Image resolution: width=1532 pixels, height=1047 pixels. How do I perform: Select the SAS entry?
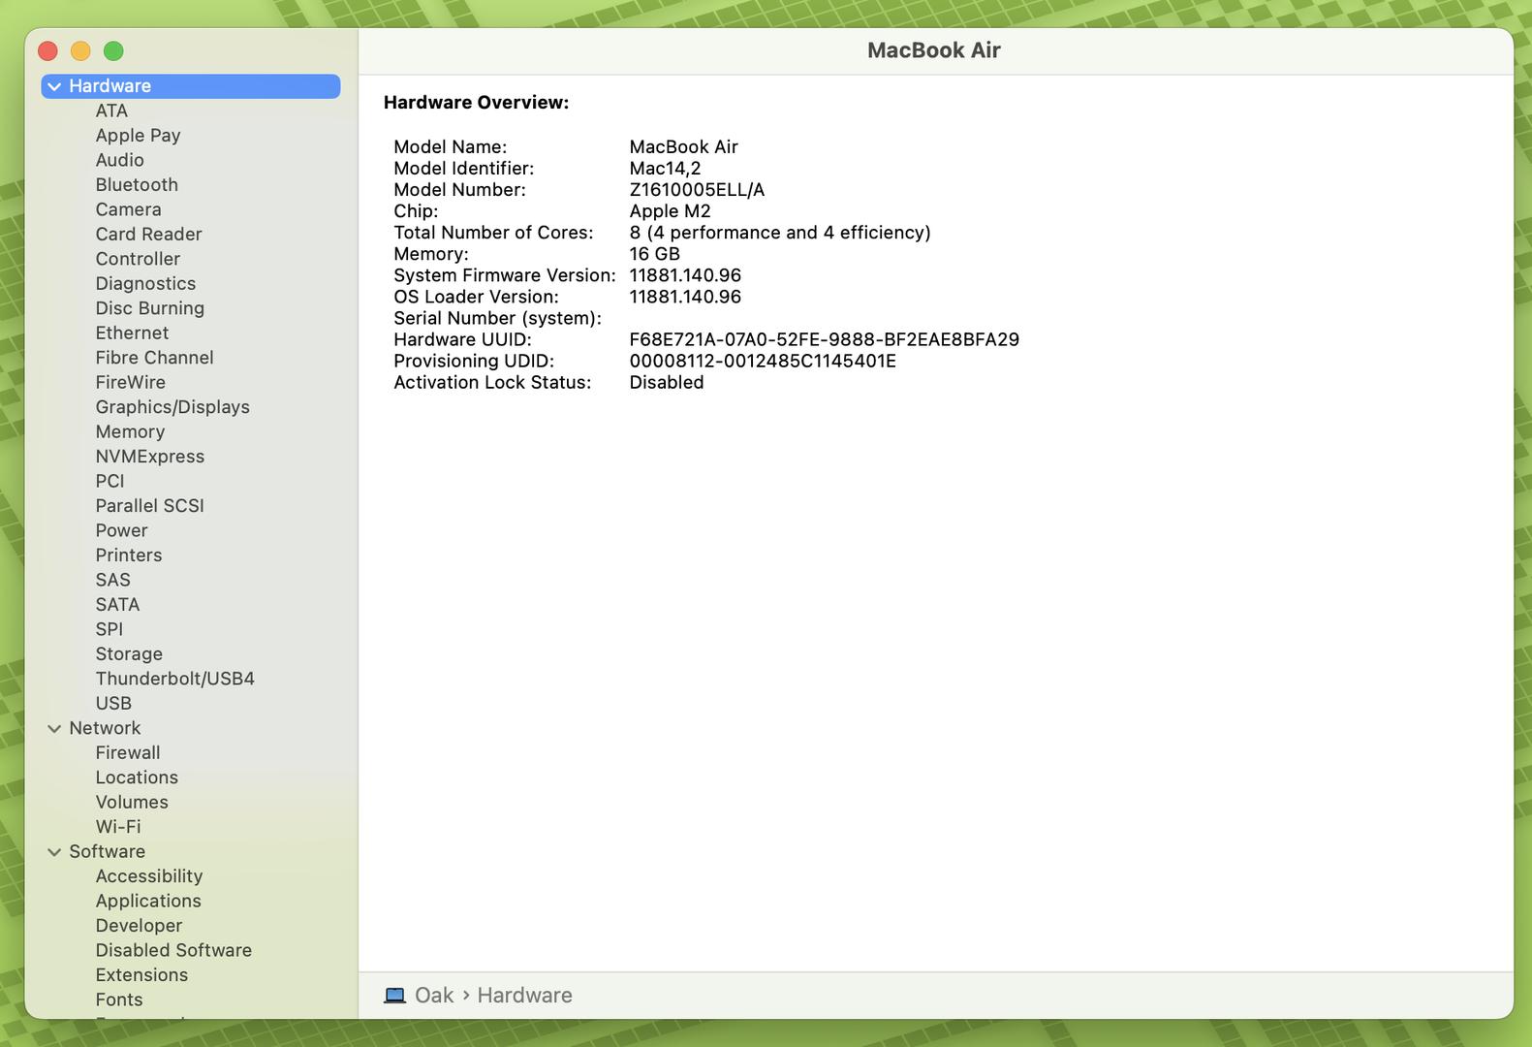click(x=112, y=581)
